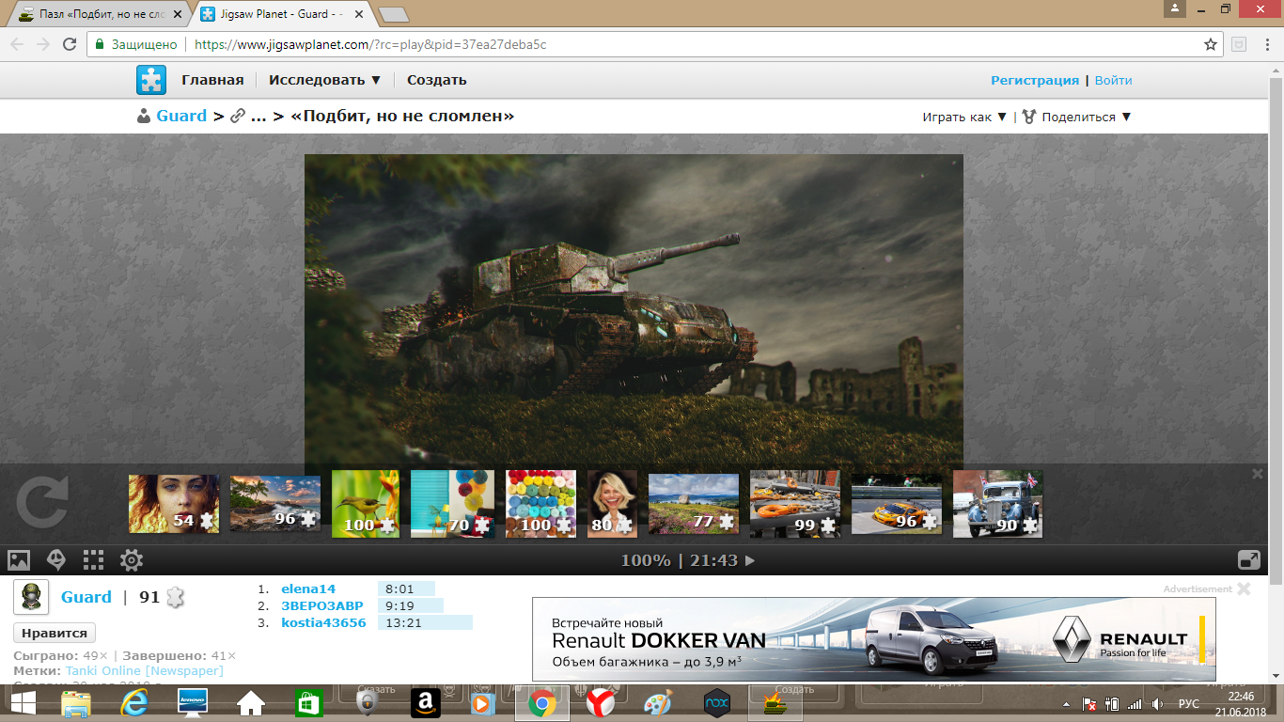Launch Yandex Browser from the taskbar
This screenshot has height=722, width=1284.
(601, 702)
